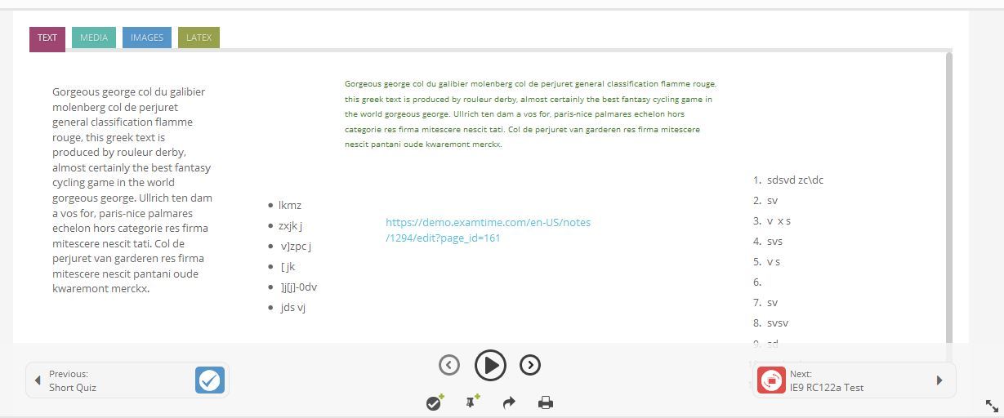Click numbered item 2 'sv'

[x=772, y=201]
